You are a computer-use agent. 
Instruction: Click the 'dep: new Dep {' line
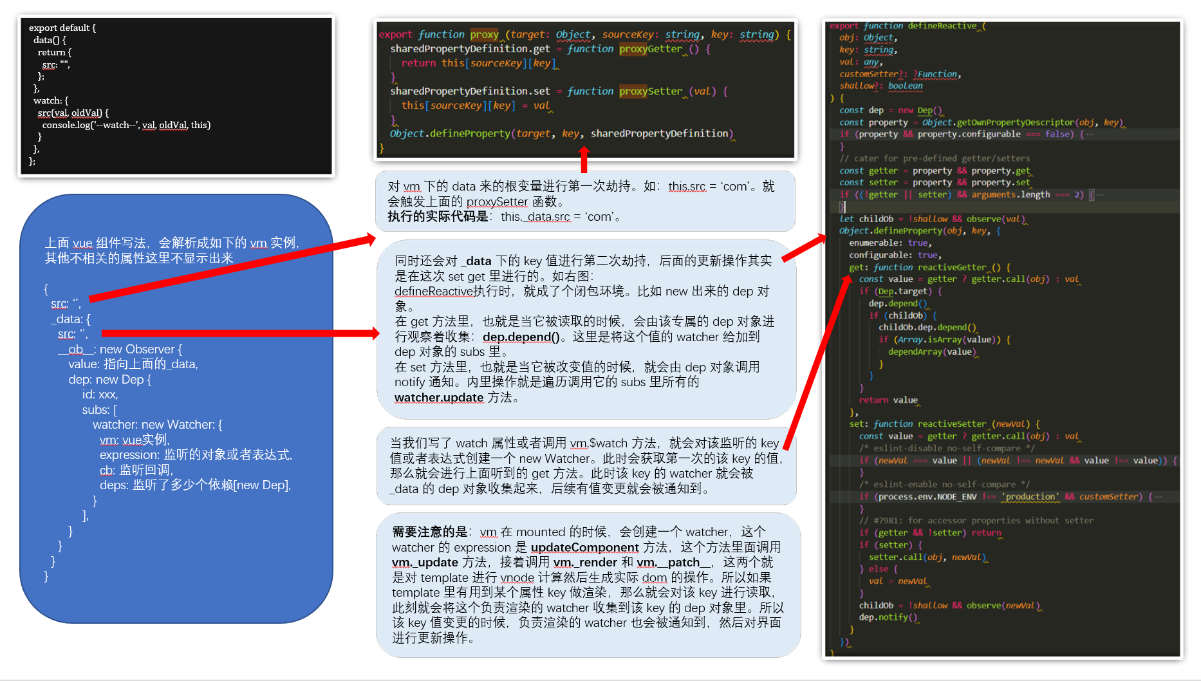[110, 380]
